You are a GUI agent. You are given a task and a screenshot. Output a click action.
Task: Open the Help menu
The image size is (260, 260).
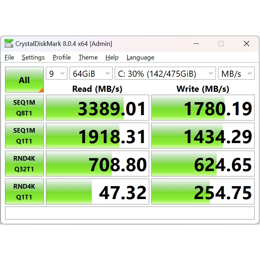(112, 57)
